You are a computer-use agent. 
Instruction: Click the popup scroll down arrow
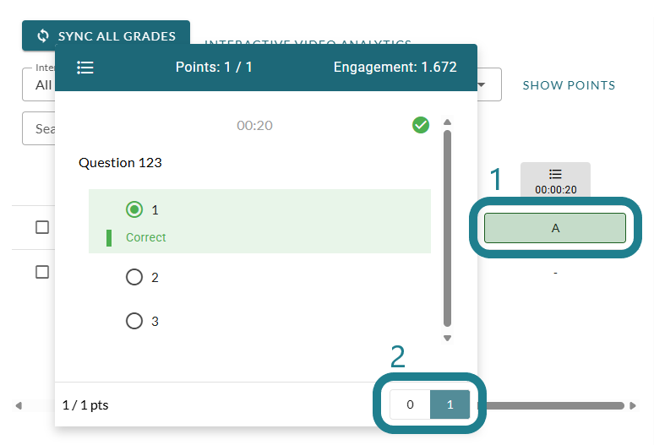[x=447, y=339]
